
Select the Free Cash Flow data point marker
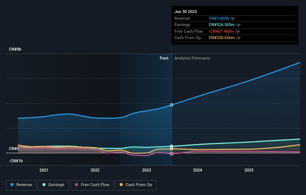coord(171,154)
